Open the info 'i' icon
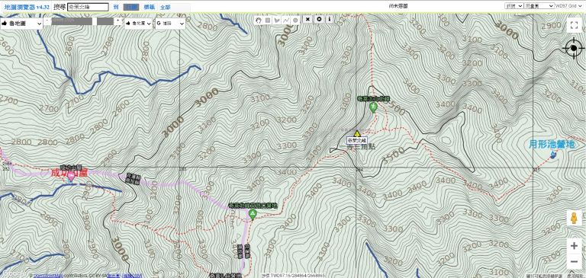 tap(329, 19)
